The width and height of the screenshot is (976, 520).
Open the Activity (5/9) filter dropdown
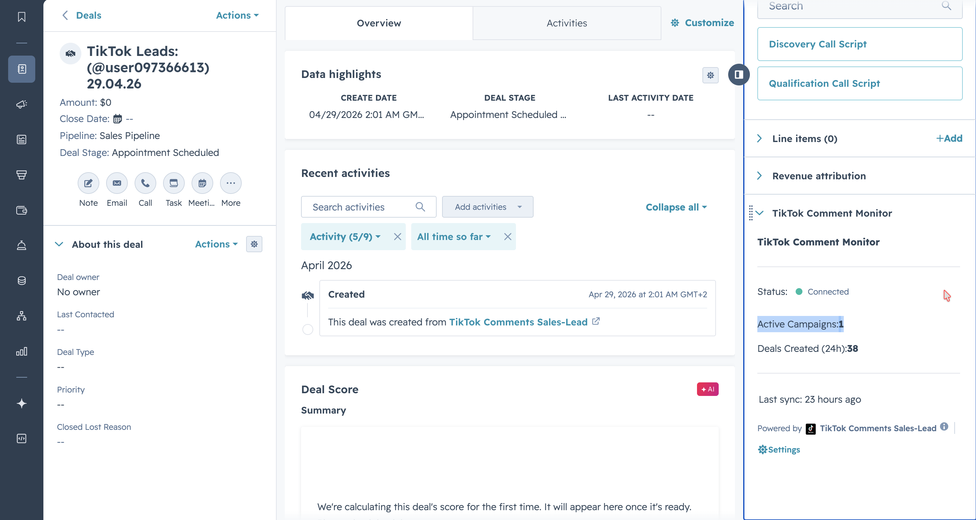pyautogui.click(x=345, y=237)
